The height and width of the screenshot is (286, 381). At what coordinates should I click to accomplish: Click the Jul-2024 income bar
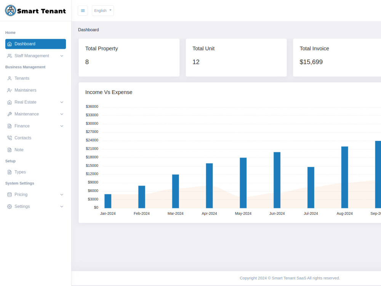coord(311,187)
